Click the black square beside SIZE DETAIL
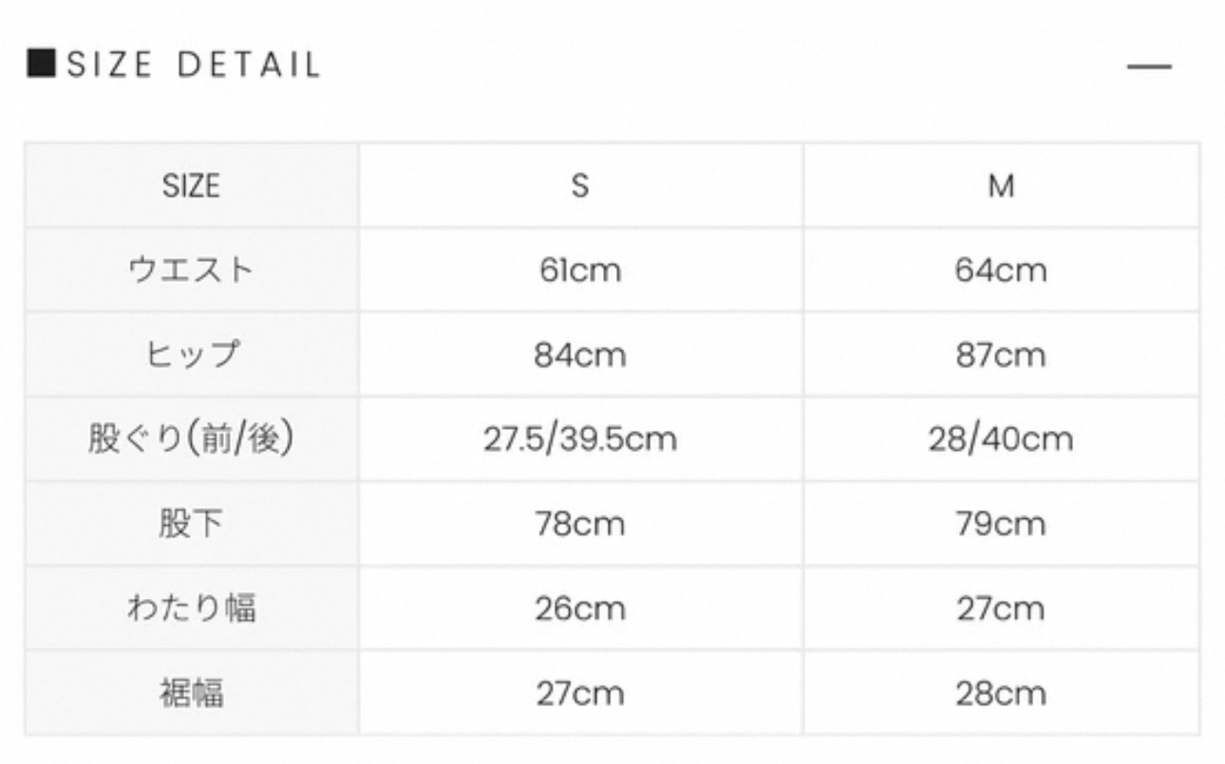1225x764 pixels. pyautogui.click(x=42, y=64)
